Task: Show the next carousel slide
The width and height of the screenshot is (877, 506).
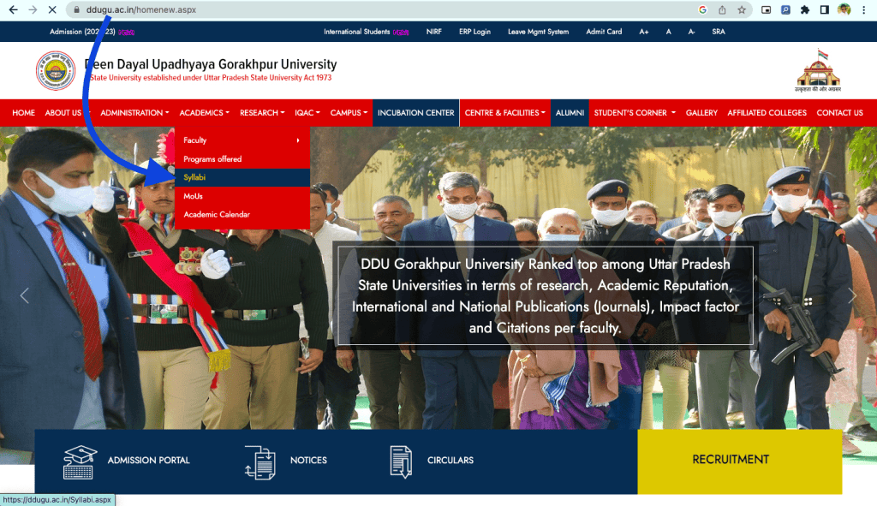Action: [851, 295]
